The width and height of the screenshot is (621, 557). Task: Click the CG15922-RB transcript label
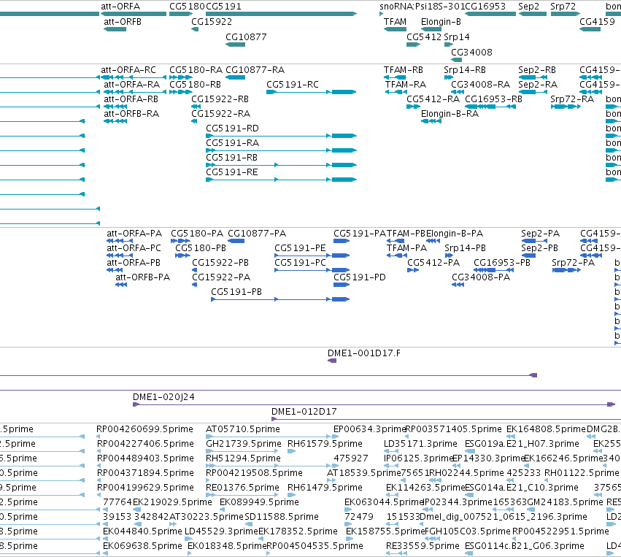click(x=220, y=99)
